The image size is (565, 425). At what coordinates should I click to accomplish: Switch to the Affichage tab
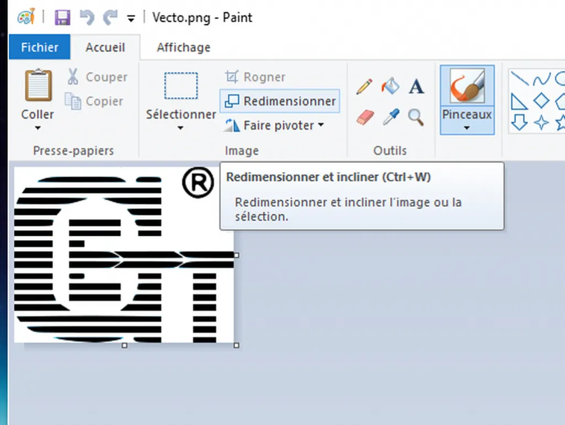point(183,47)
